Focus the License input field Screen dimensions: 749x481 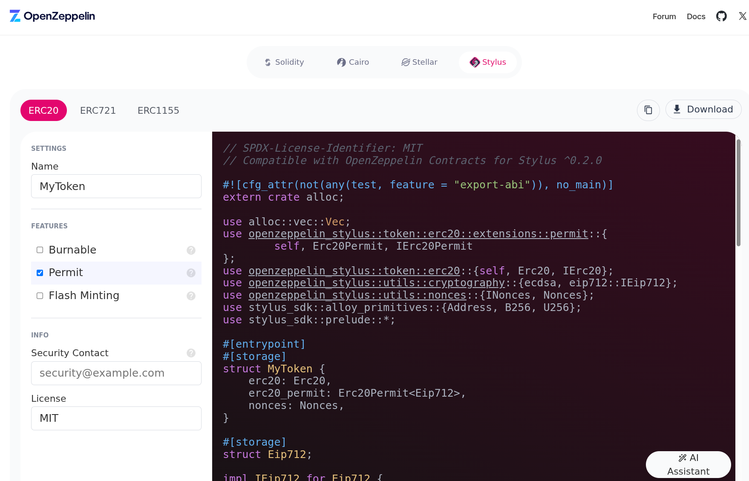tap(116, 418)
